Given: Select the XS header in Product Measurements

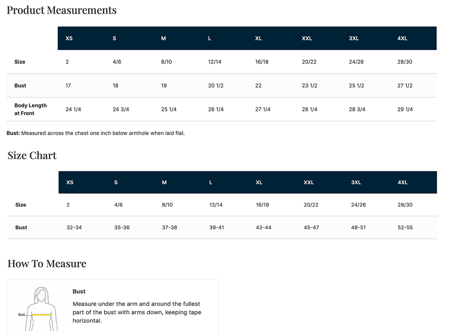Looking at the screenshot, I should point(69,38).
